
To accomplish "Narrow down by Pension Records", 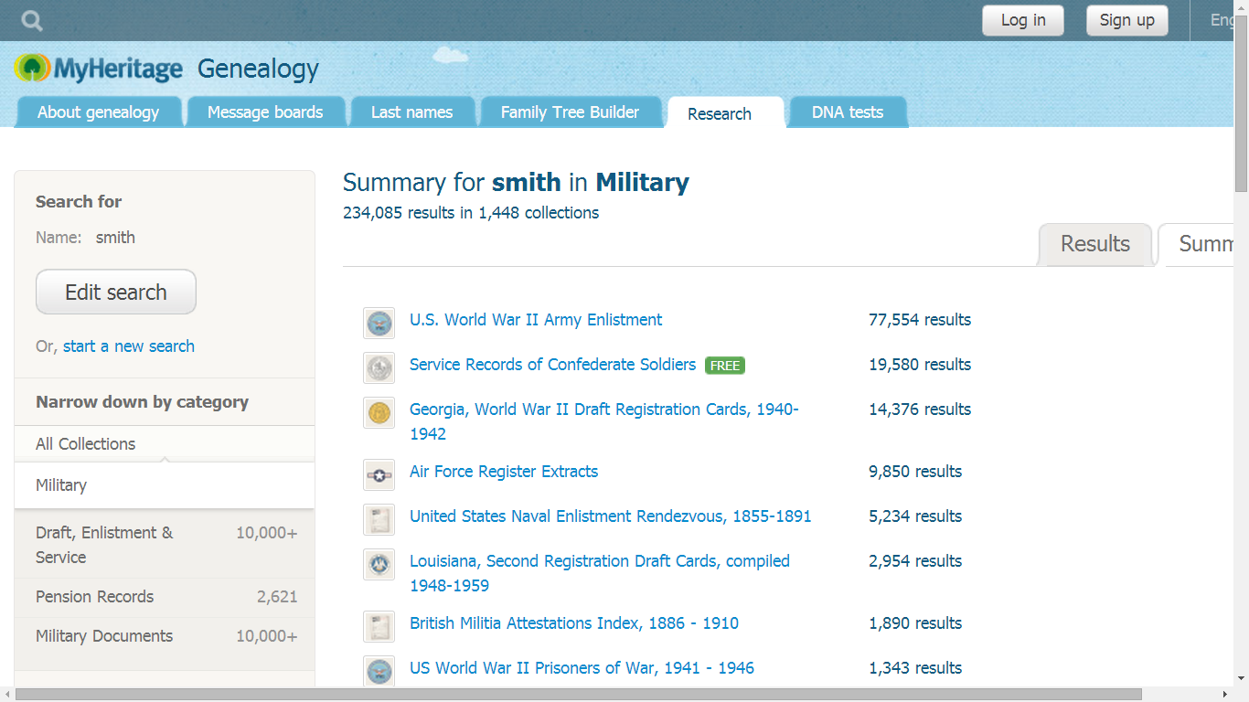I will coord(165,597).
